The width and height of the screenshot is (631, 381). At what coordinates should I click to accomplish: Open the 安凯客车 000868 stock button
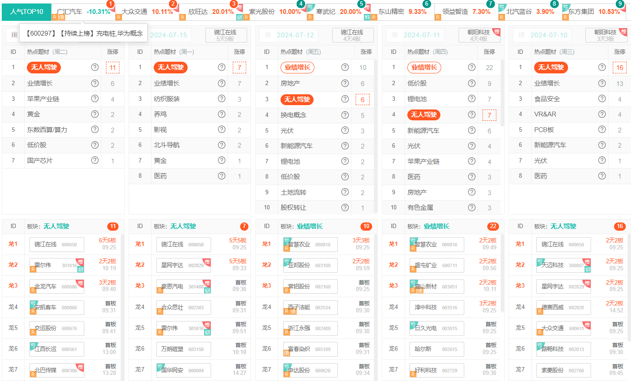(x=56, y=308)
